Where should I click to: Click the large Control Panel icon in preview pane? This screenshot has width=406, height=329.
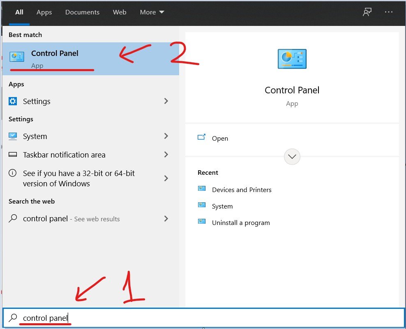pyautogui.click(x=292, y=59)
